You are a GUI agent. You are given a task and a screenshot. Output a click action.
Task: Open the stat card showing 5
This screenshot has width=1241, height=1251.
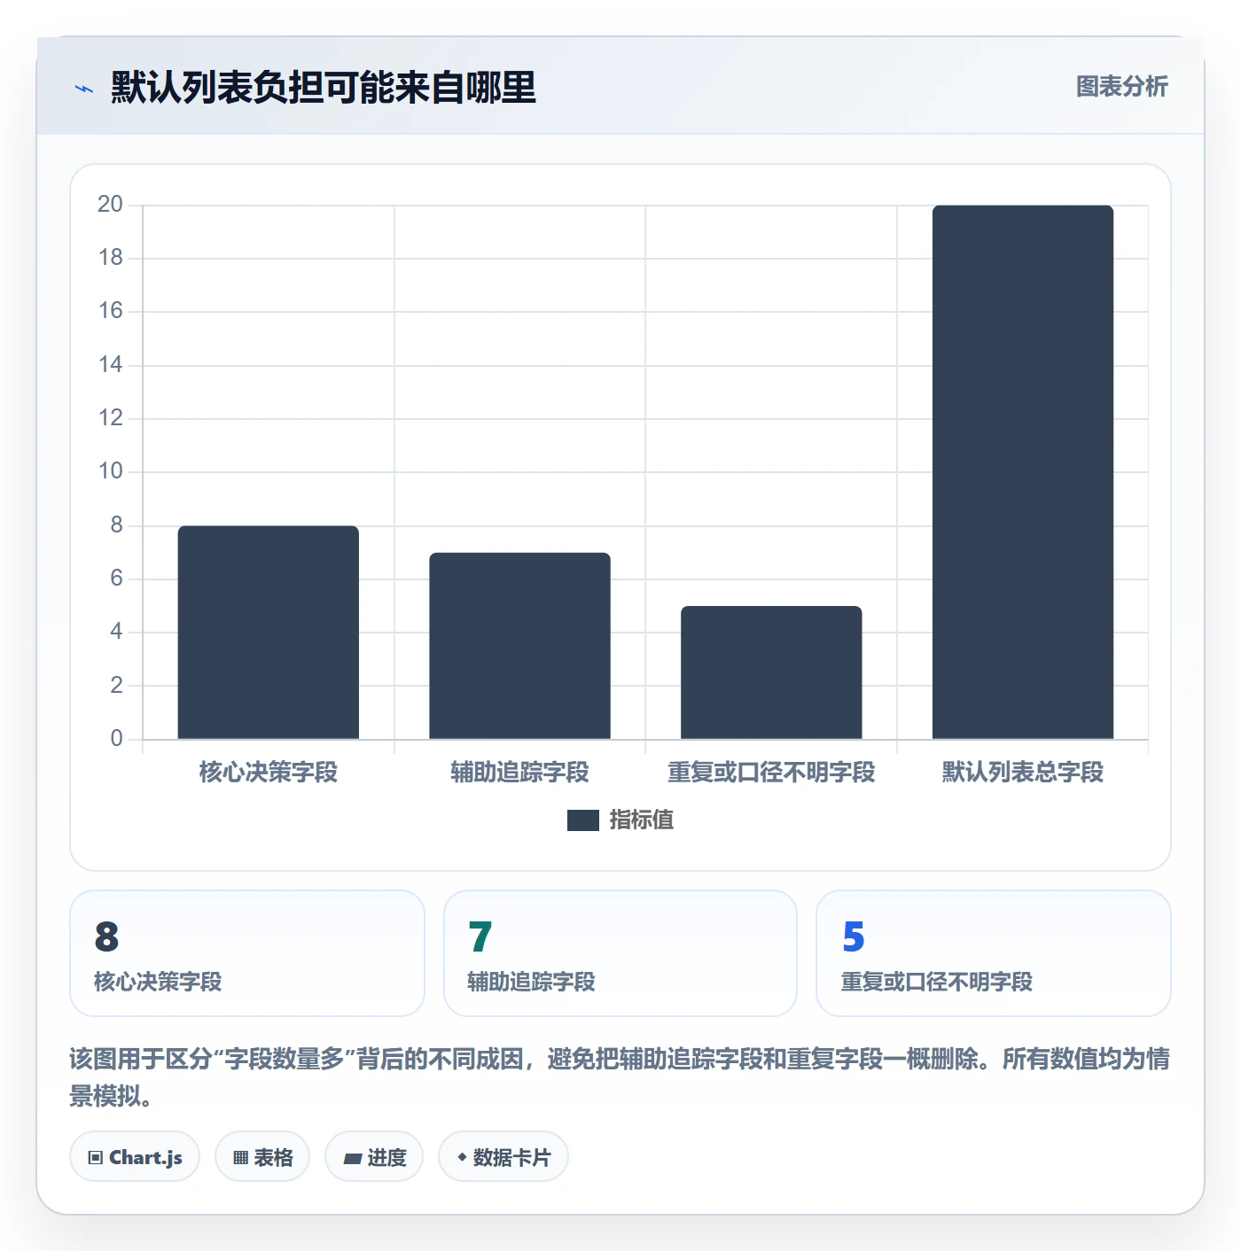point(994,953)
